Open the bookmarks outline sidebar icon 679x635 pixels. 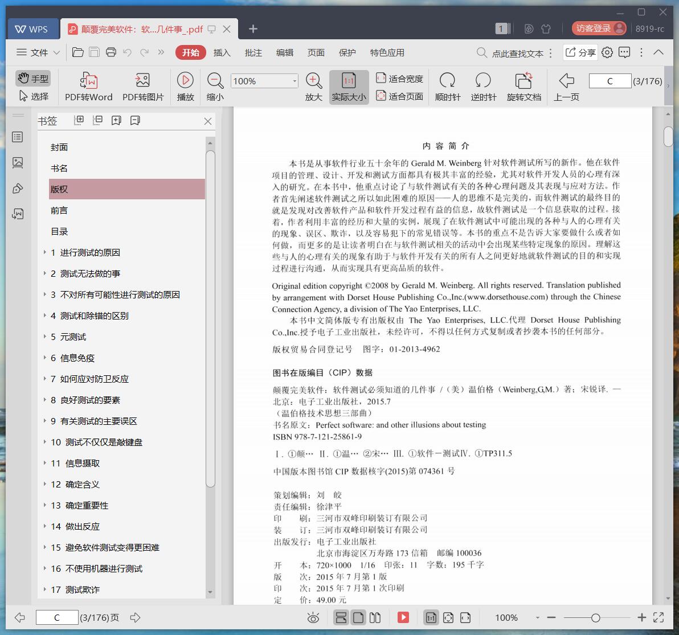pyautogui.click(x=18, y=137)
